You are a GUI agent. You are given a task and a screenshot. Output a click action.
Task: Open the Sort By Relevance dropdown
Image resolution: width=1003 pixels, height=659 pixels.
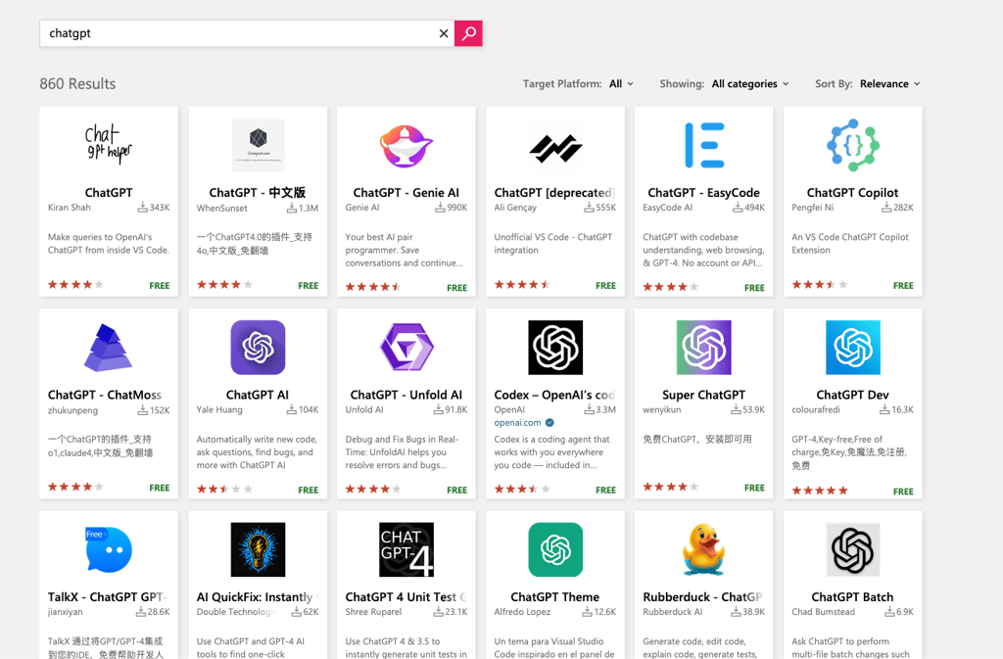889,84
